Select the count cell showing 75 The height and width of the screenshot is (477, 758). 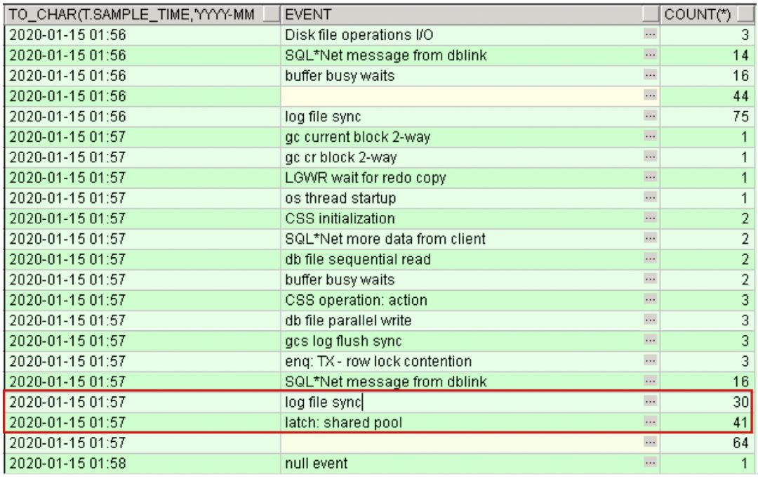(706, 117)
